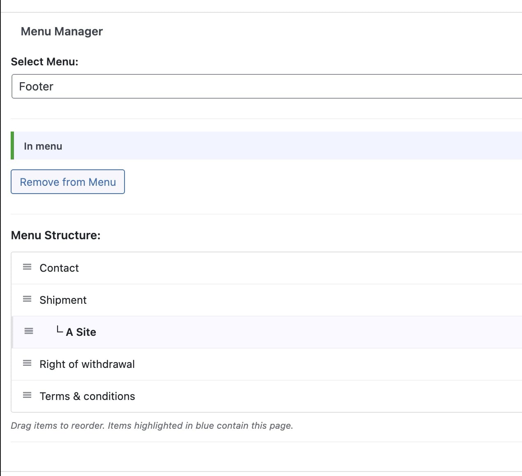The width and height of the screenshot is (522, 476).
Task: Click the Contact drag handle icon
Action: coord(27,267)
